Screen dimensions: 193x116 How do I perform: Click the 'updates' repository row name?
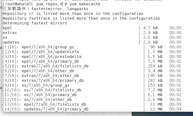pos(11,42)
